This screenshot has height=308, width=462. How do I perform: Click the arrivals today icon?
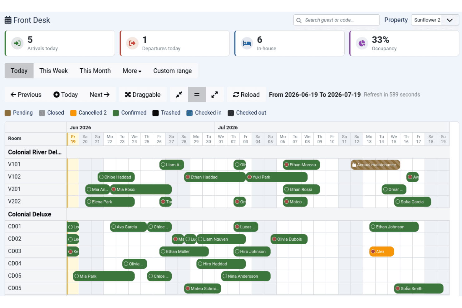point(17,43)
